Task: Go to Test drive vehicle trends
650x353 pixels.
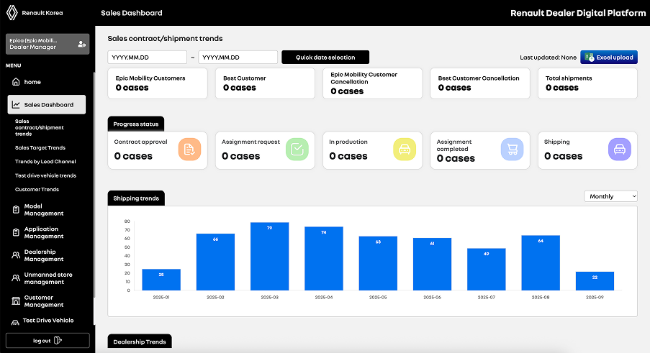Action: [x=45, y=175]
